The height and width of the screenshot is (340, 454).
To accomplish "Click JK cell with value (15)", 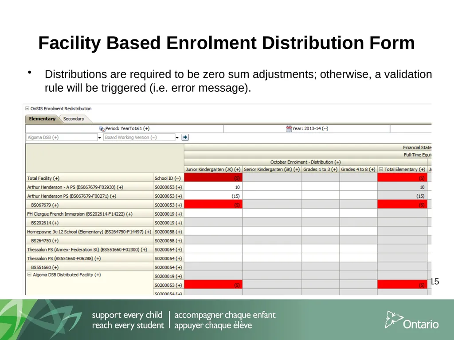I will pos(213,196).
